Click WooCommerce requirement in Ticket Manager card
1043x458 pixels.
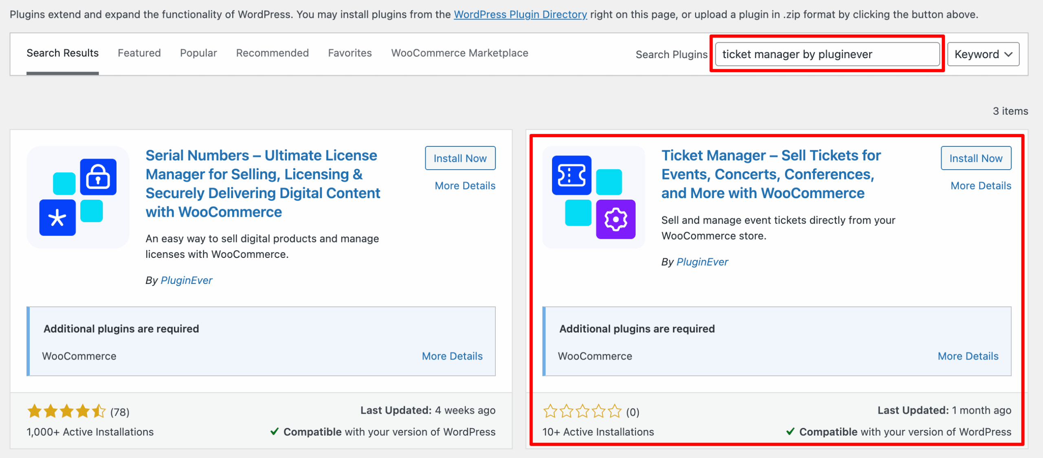point(595,356)
